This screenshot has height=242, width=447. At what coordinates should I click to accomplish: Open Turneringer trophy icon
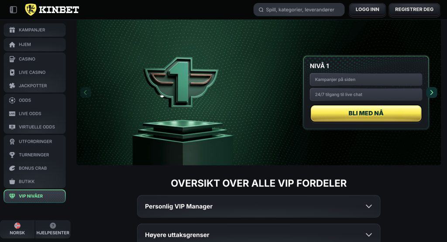coord(12,155)
